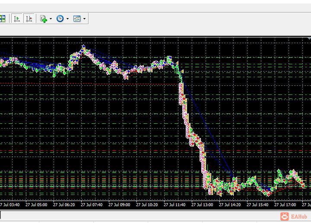Toggle Chart Shift button with red arrow
311x223 pixels.
click(29, 19)
